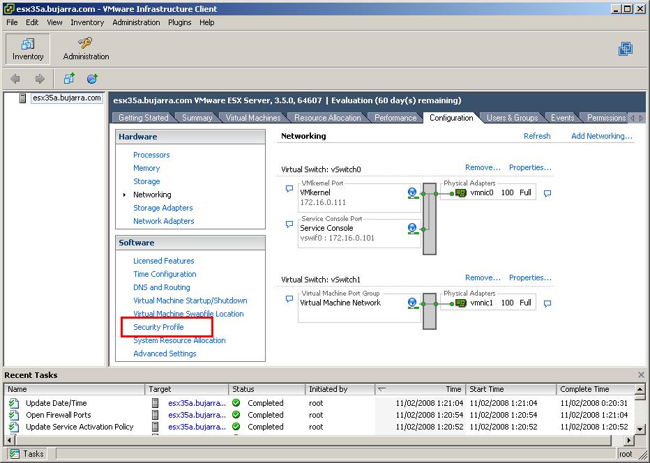Screen dimensions: 650x463
Task: Open Properties for vSwitch0
Action: tap(530, 167)
